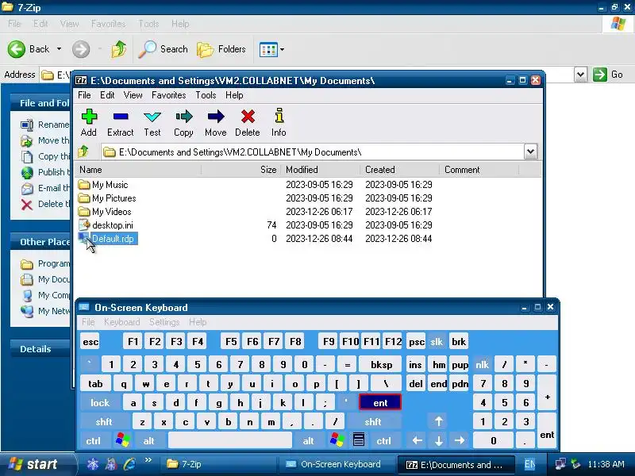635x476 pixels.
Task: Open the 7-Zip path dropdown
Action: [530, 152]
